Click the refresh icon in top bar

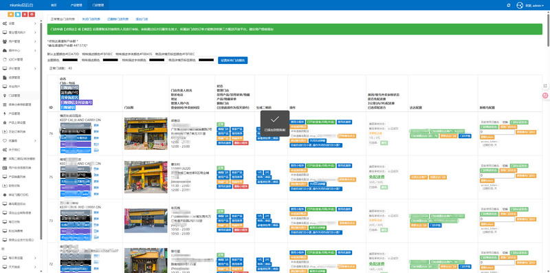tap(509, 6)
